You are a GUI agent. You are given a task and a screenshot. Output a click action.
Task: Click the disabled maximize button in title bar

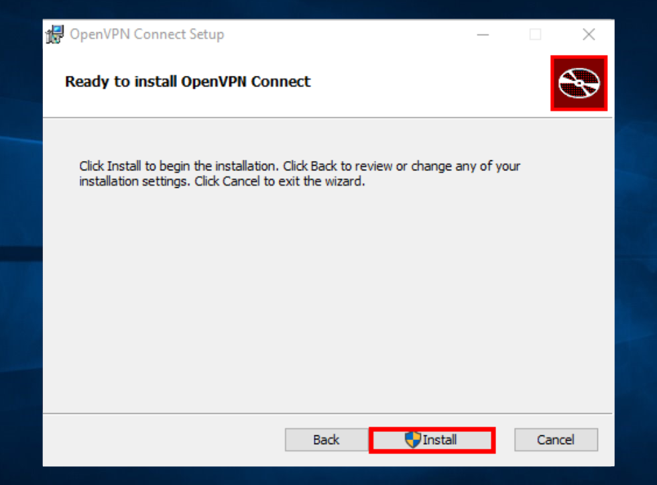535,34
